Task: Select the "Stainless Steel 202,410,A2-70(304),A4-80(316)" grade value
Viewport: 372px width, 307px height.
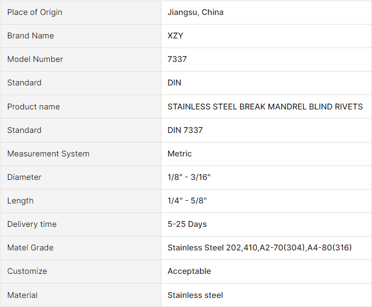Action: pyautogui.click(x=260, y=248)
